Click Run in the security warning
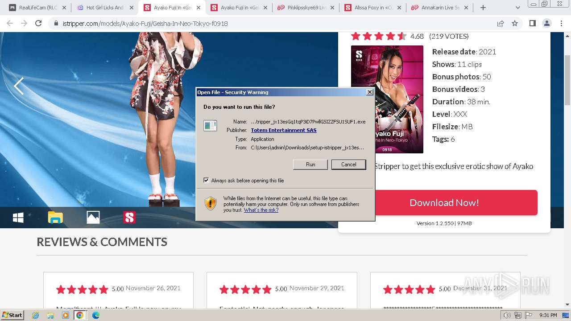Viewport: 571px width, 321px height. (x=310, y=165)
